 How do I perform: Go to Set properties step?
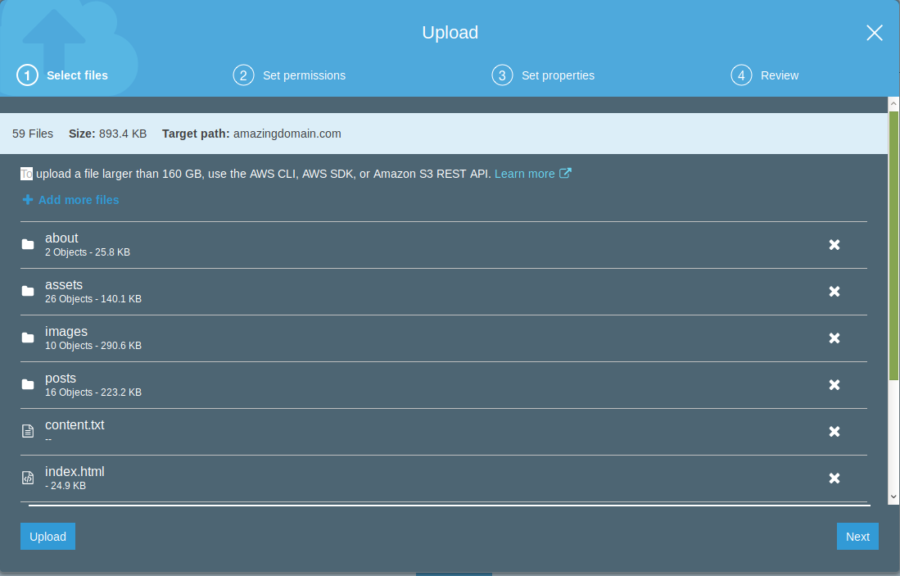(x=543, y=75)
